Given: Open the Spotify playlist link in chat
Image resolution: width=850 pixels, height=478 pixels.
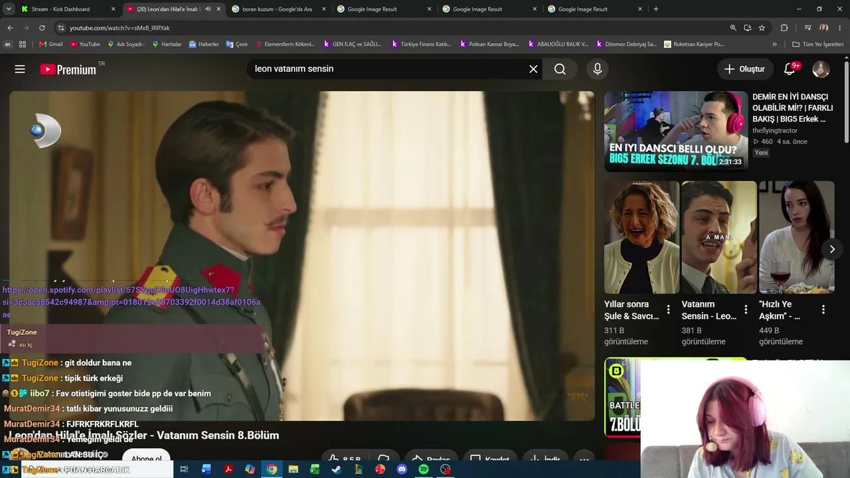Looking at the screenshot, I should pyautogui.click(x=131, y=302).
